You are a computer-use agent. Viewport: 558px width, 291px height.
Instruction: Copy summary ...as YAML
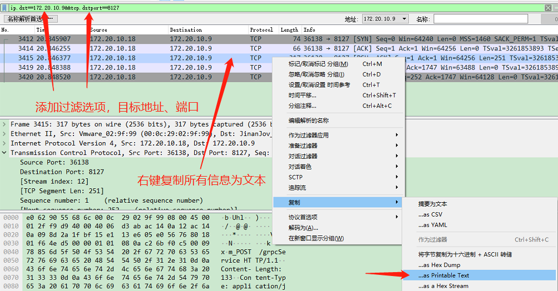tap(480, 225)
